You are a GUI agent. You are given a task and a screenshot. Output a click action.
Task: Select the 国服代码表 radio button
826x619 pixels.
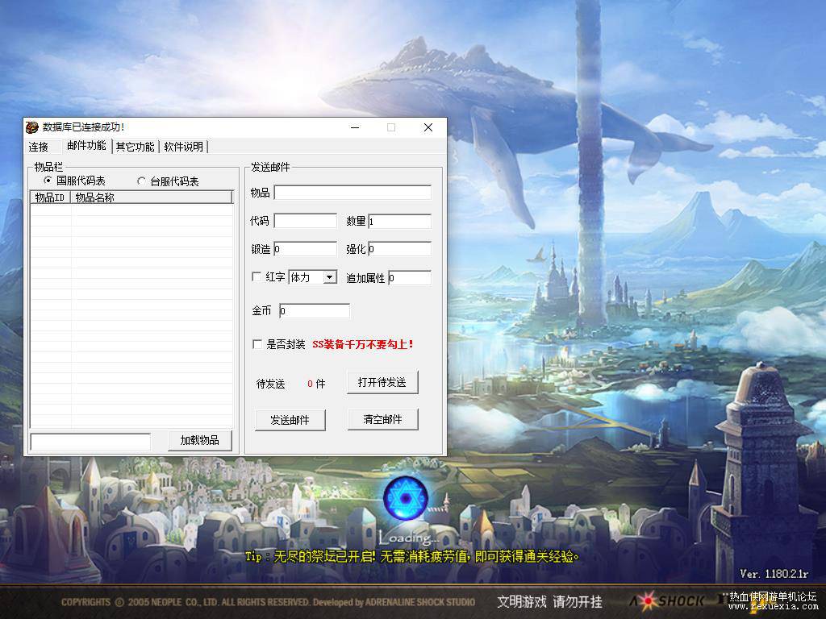coord(48,181)
